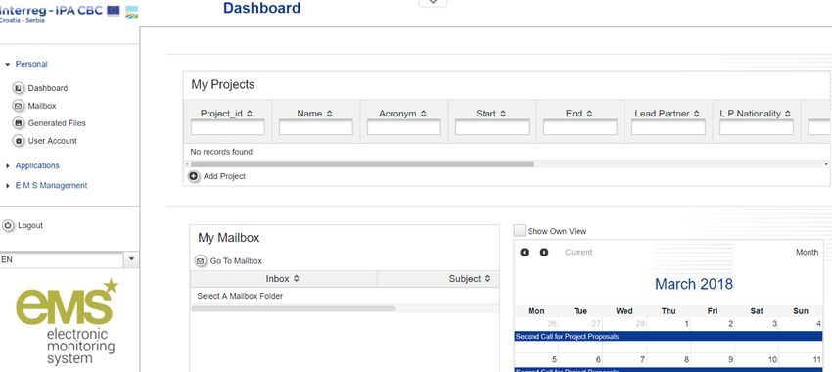The height and width of the screenshot is (372, 832).
Task: Sort mailbox by Inbox column
Action: click(x=296, y=279)
